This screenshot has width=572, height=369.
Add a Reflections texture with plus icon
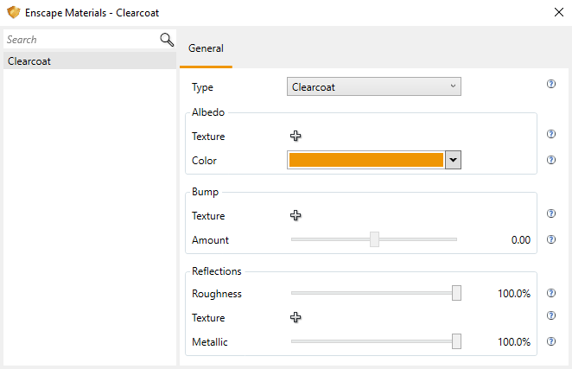coord(296,317)
